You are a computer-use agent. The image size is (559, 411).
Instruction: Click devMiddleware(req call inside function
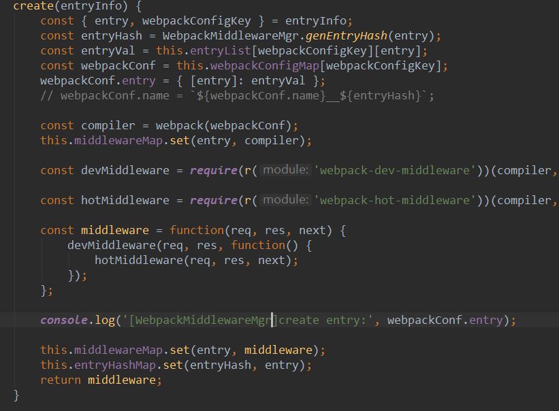(x=125, y=245)
